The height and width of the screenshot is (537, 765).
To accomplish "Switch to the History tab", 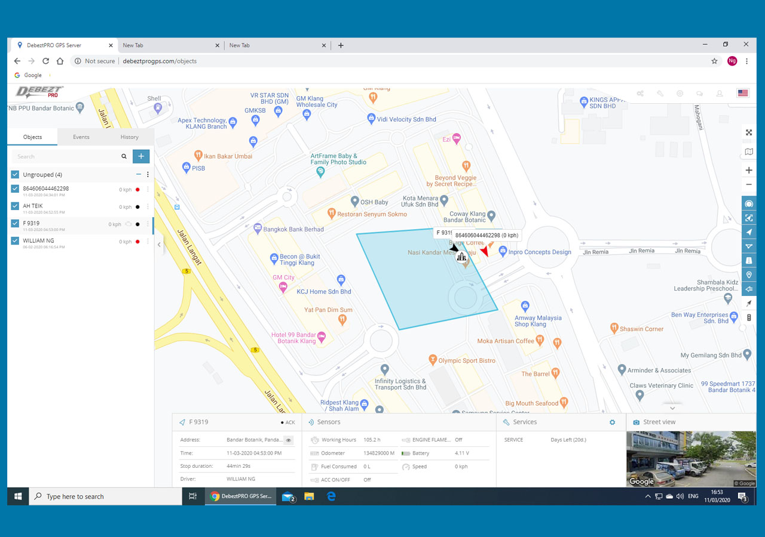I will click(129, 137).
